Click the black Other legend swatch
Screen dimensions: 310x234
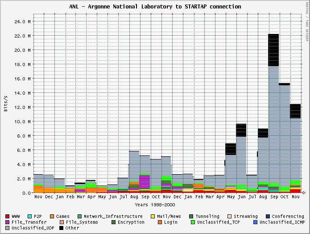61,228
